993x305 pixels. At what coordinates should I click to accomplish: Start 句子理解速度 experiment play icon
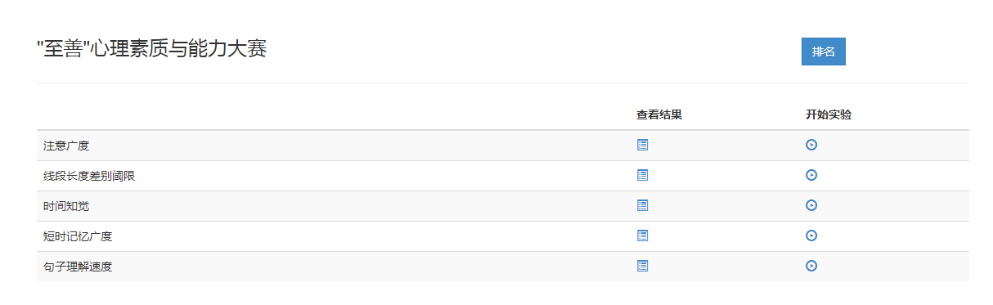point(811,266)
